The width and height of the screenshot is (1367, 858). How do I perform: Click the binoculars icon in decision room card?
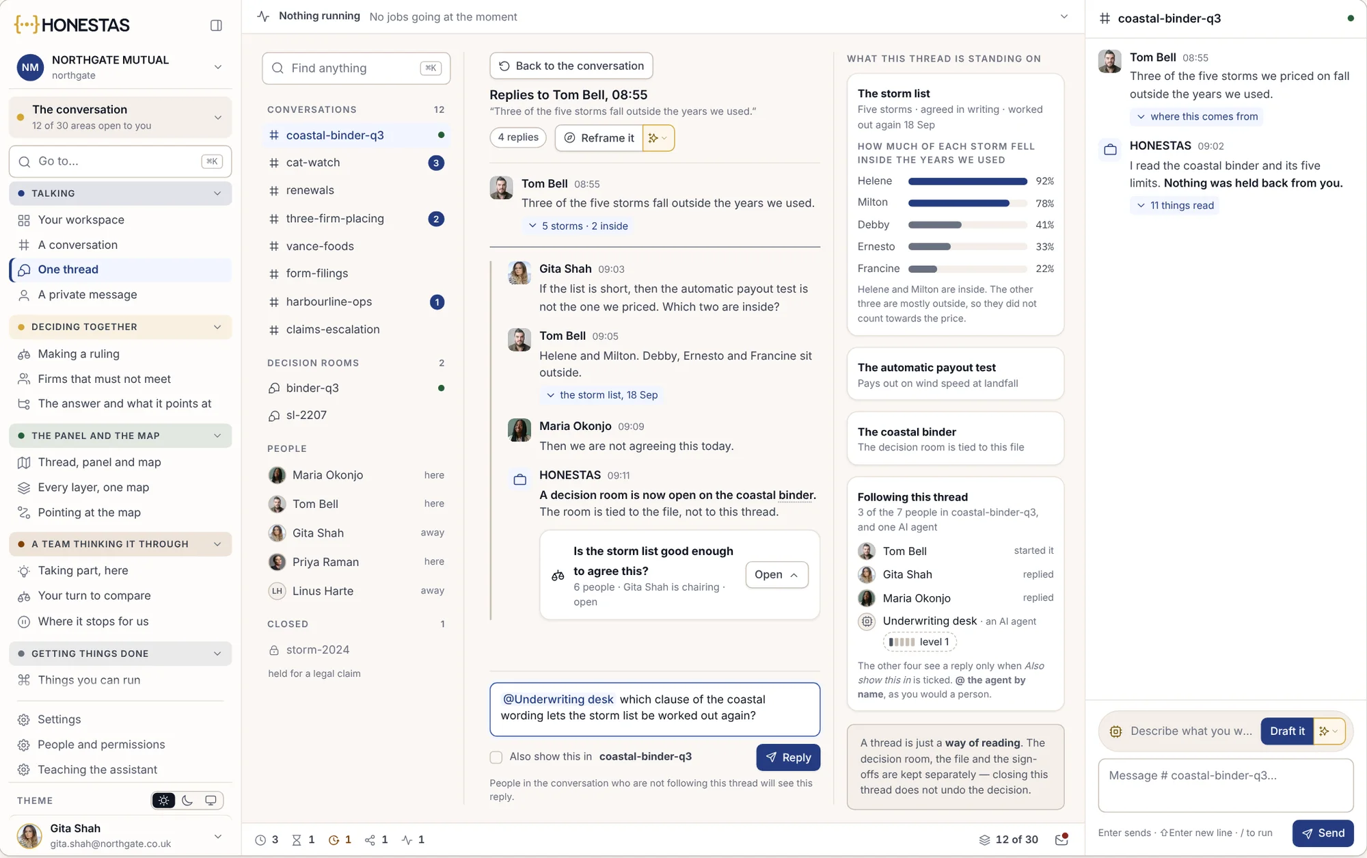(558, 576)
